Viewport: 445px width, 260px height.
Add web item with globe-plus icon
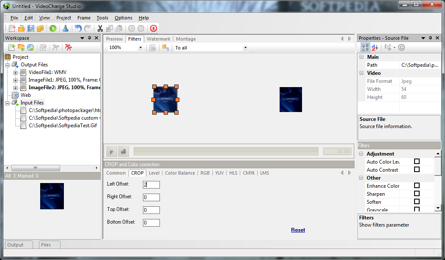point(30,47)
